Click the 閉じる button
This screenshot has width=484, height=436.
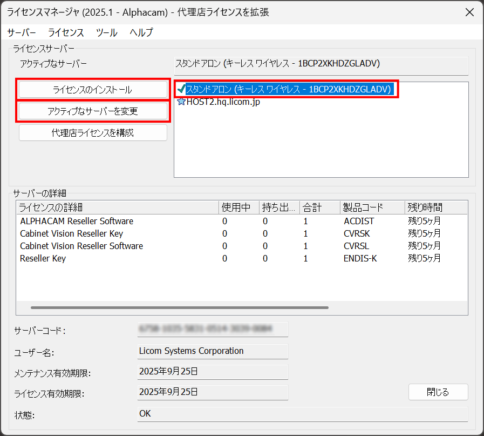[x=438, y=392]
